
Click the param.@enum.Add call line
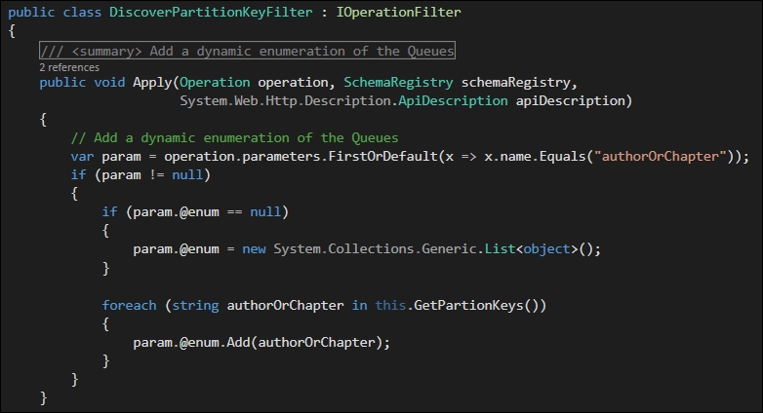(261, 342)
